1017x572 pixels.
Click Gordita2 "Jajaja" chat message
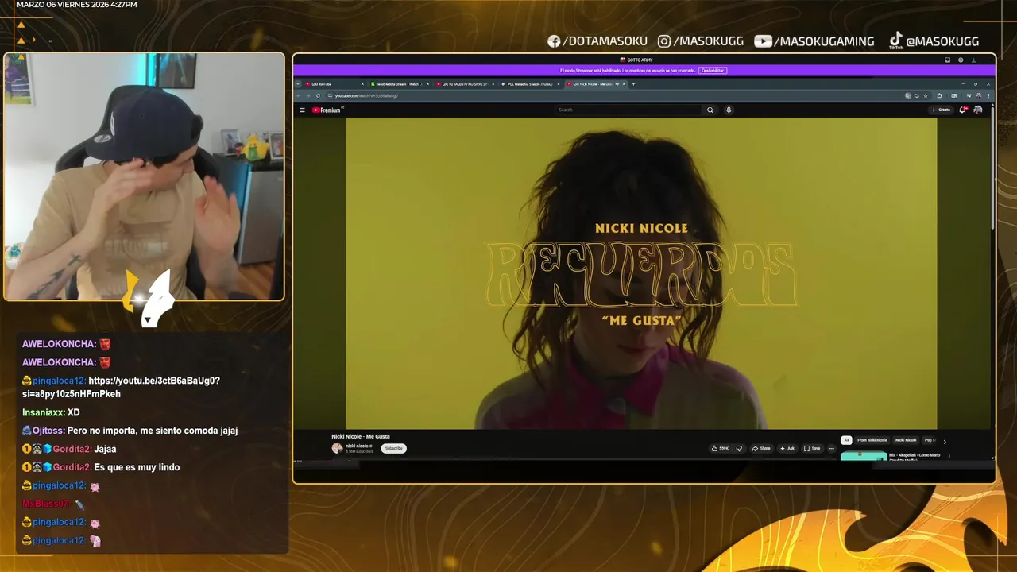(x=105, y=449)
